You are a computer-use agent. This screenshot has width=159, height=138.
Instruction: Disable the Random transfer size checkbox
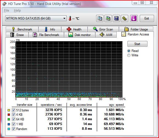[x=13, y=129]
